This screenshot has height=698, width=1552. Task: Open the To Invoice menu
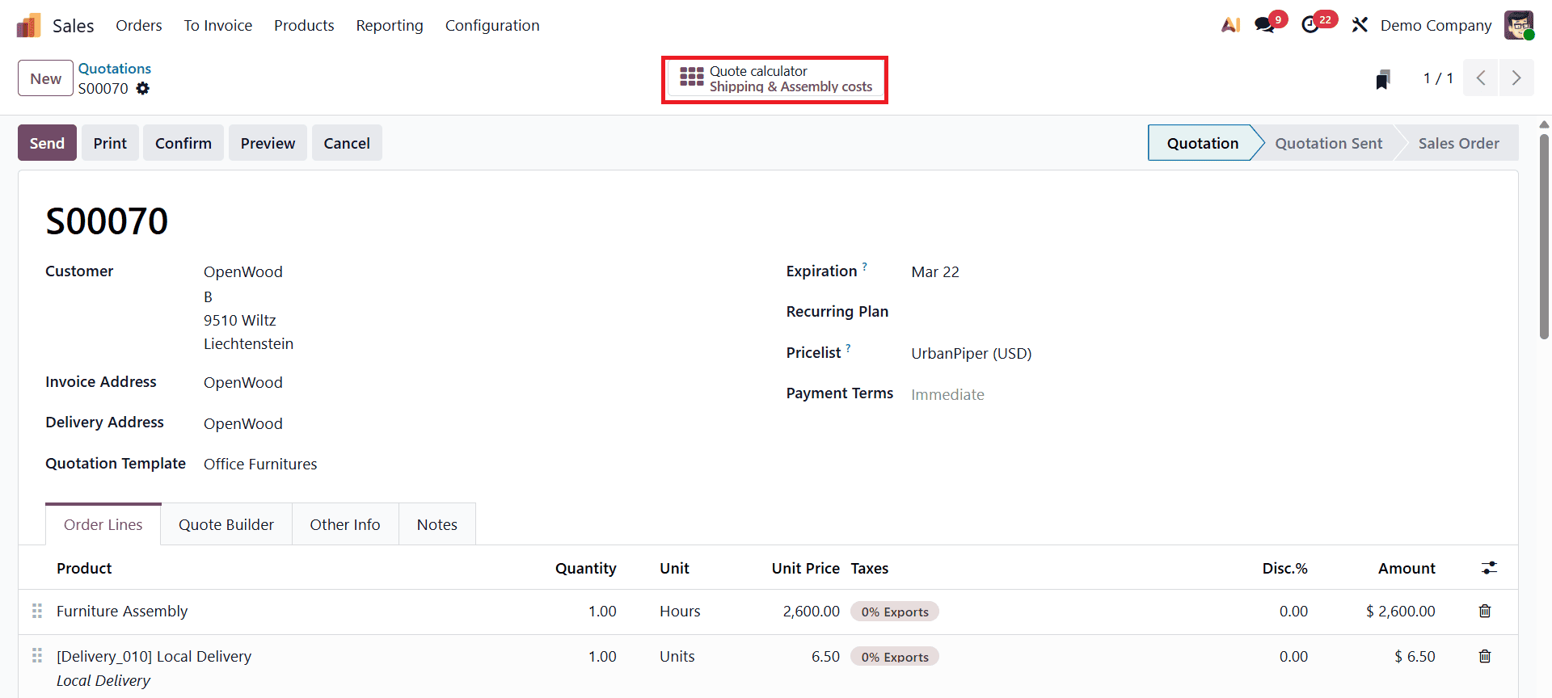tap(218, 25)
